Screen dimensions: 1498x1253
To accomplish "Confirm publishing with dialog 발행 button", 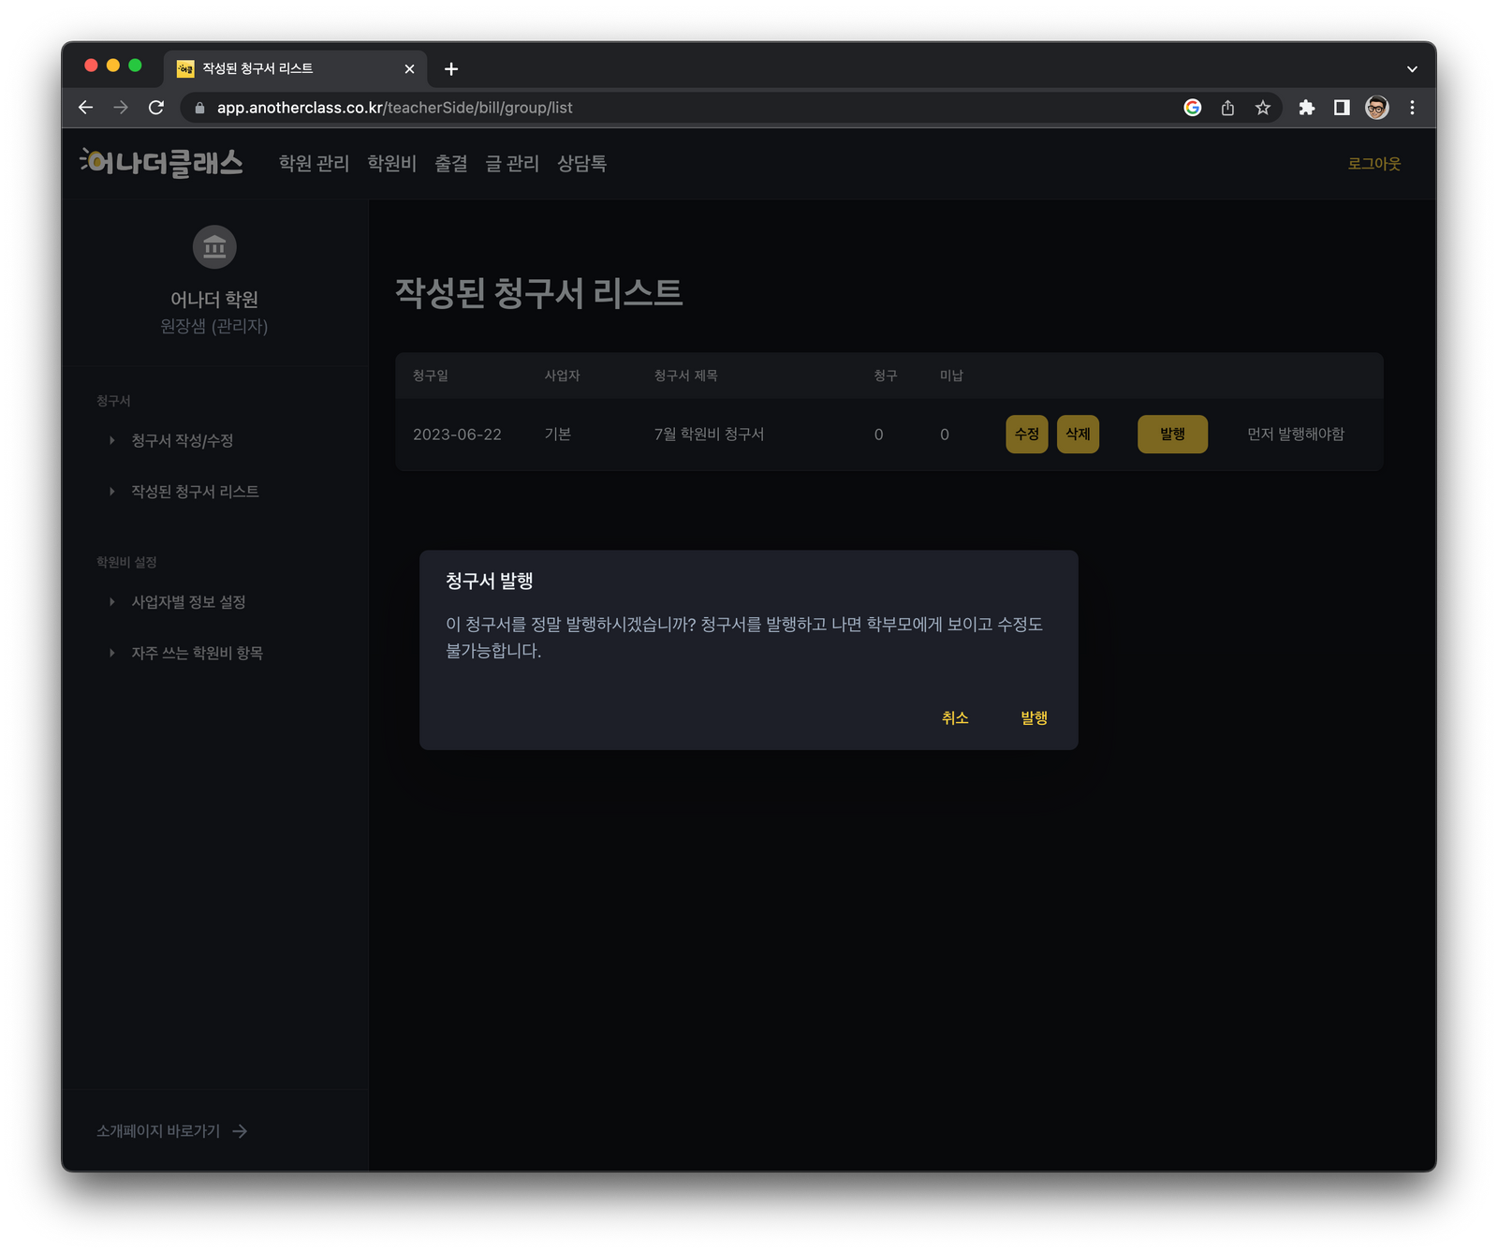I will point(1034,717).
